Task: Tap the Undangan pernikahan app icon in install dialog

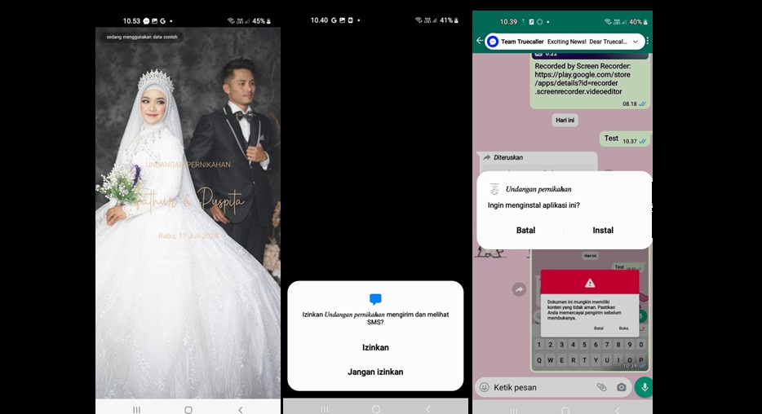Action: pyautogui.click(x=494, y=189)
